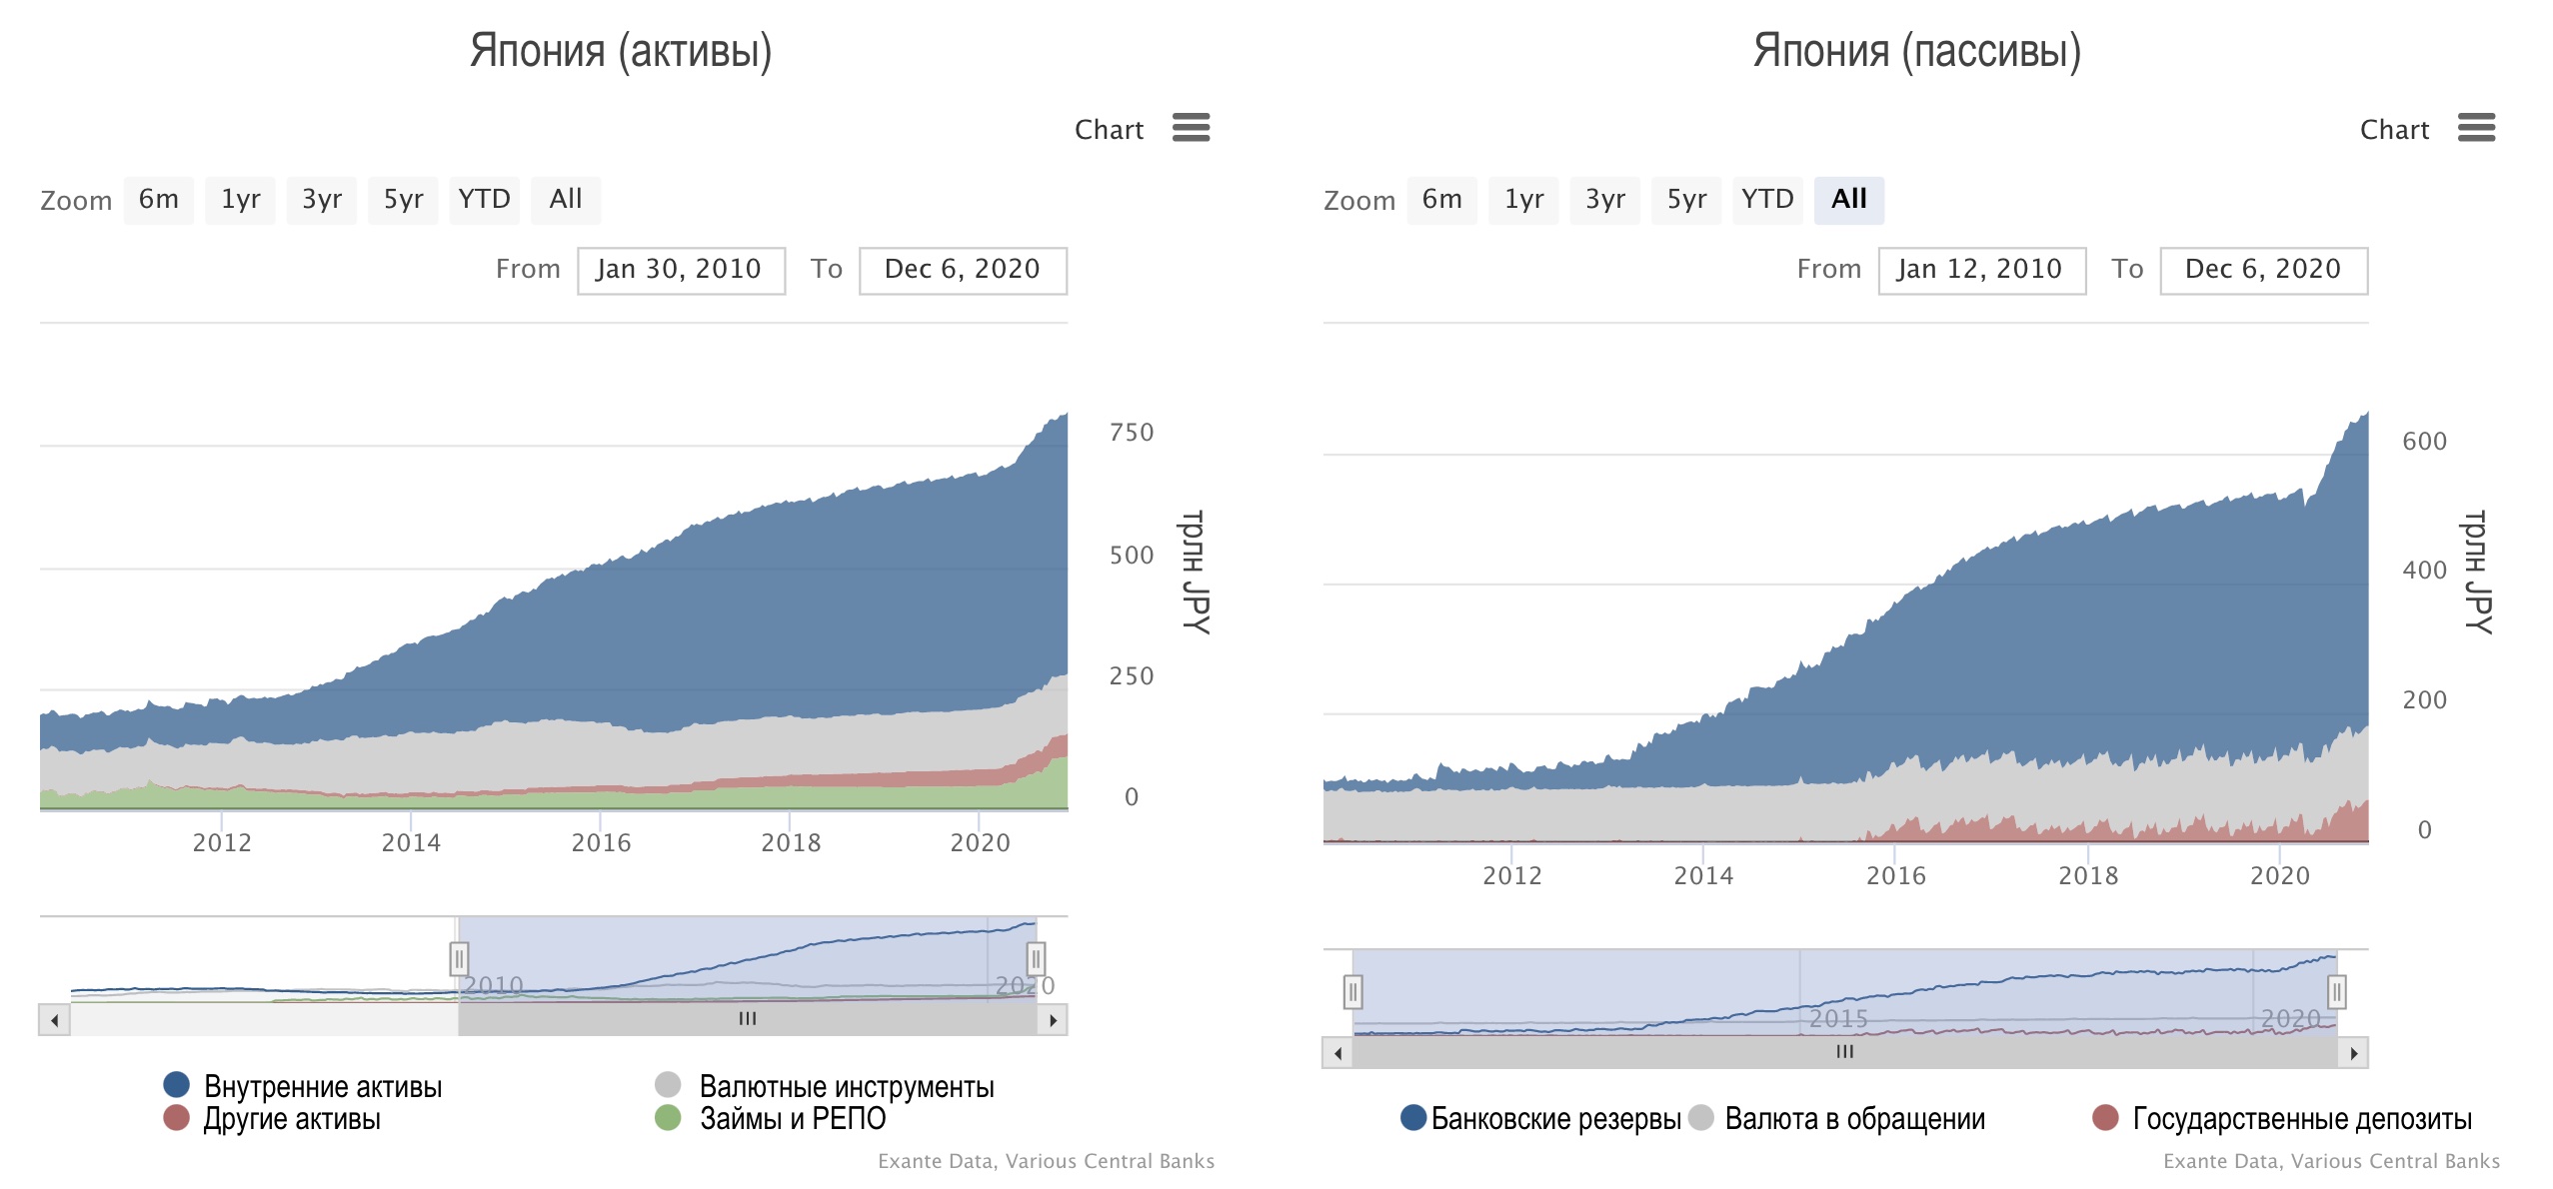Screen dimensions: 2553x1189
Task: Click From date field Jan 30, 2010
Action: [680, 270]
